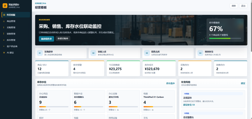This screenshot has height=119, width=252.
Task: Click the 商品管理 sidebar icon
Action: (x=4, y=21)
